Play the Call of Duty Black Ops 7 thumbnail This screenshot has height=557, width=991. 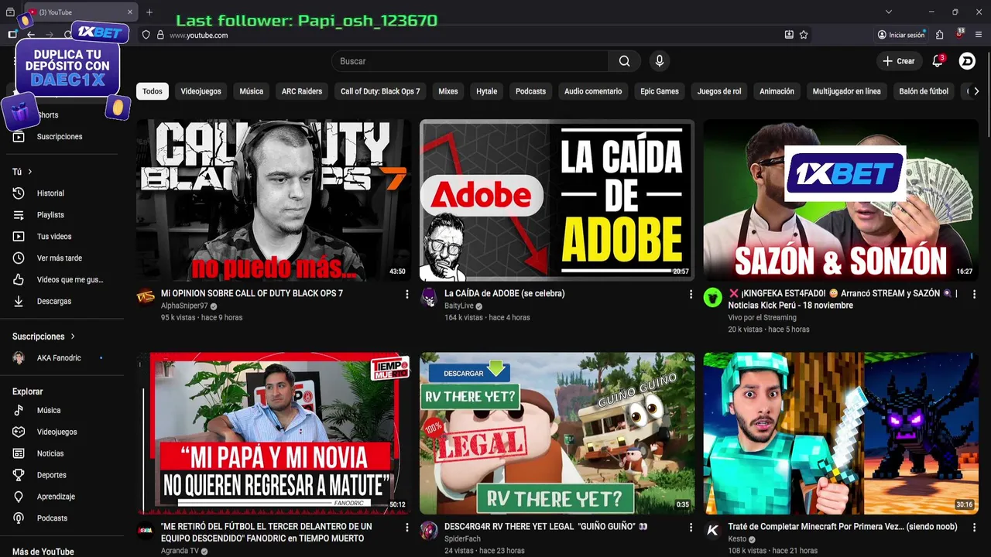tap(274, 200)
